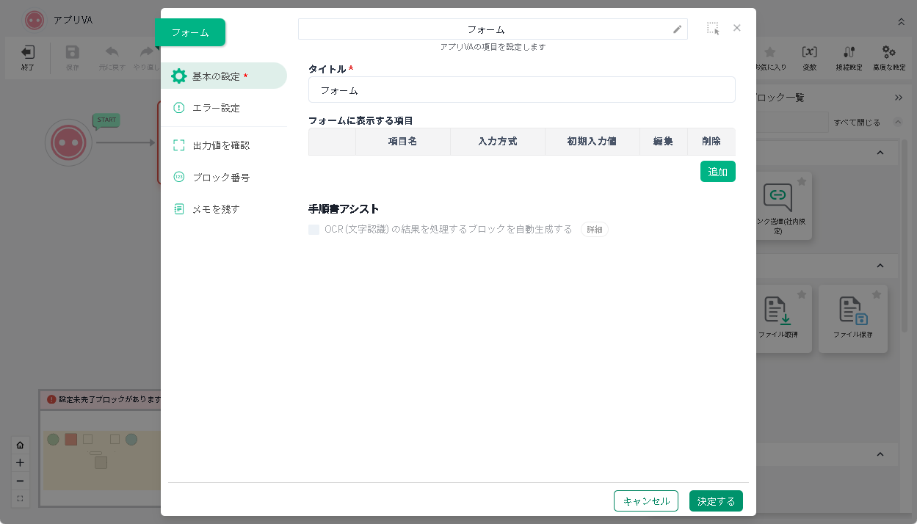Collapse the first block category section
This screenshot has height=524, width=917.
pos(880,153)
